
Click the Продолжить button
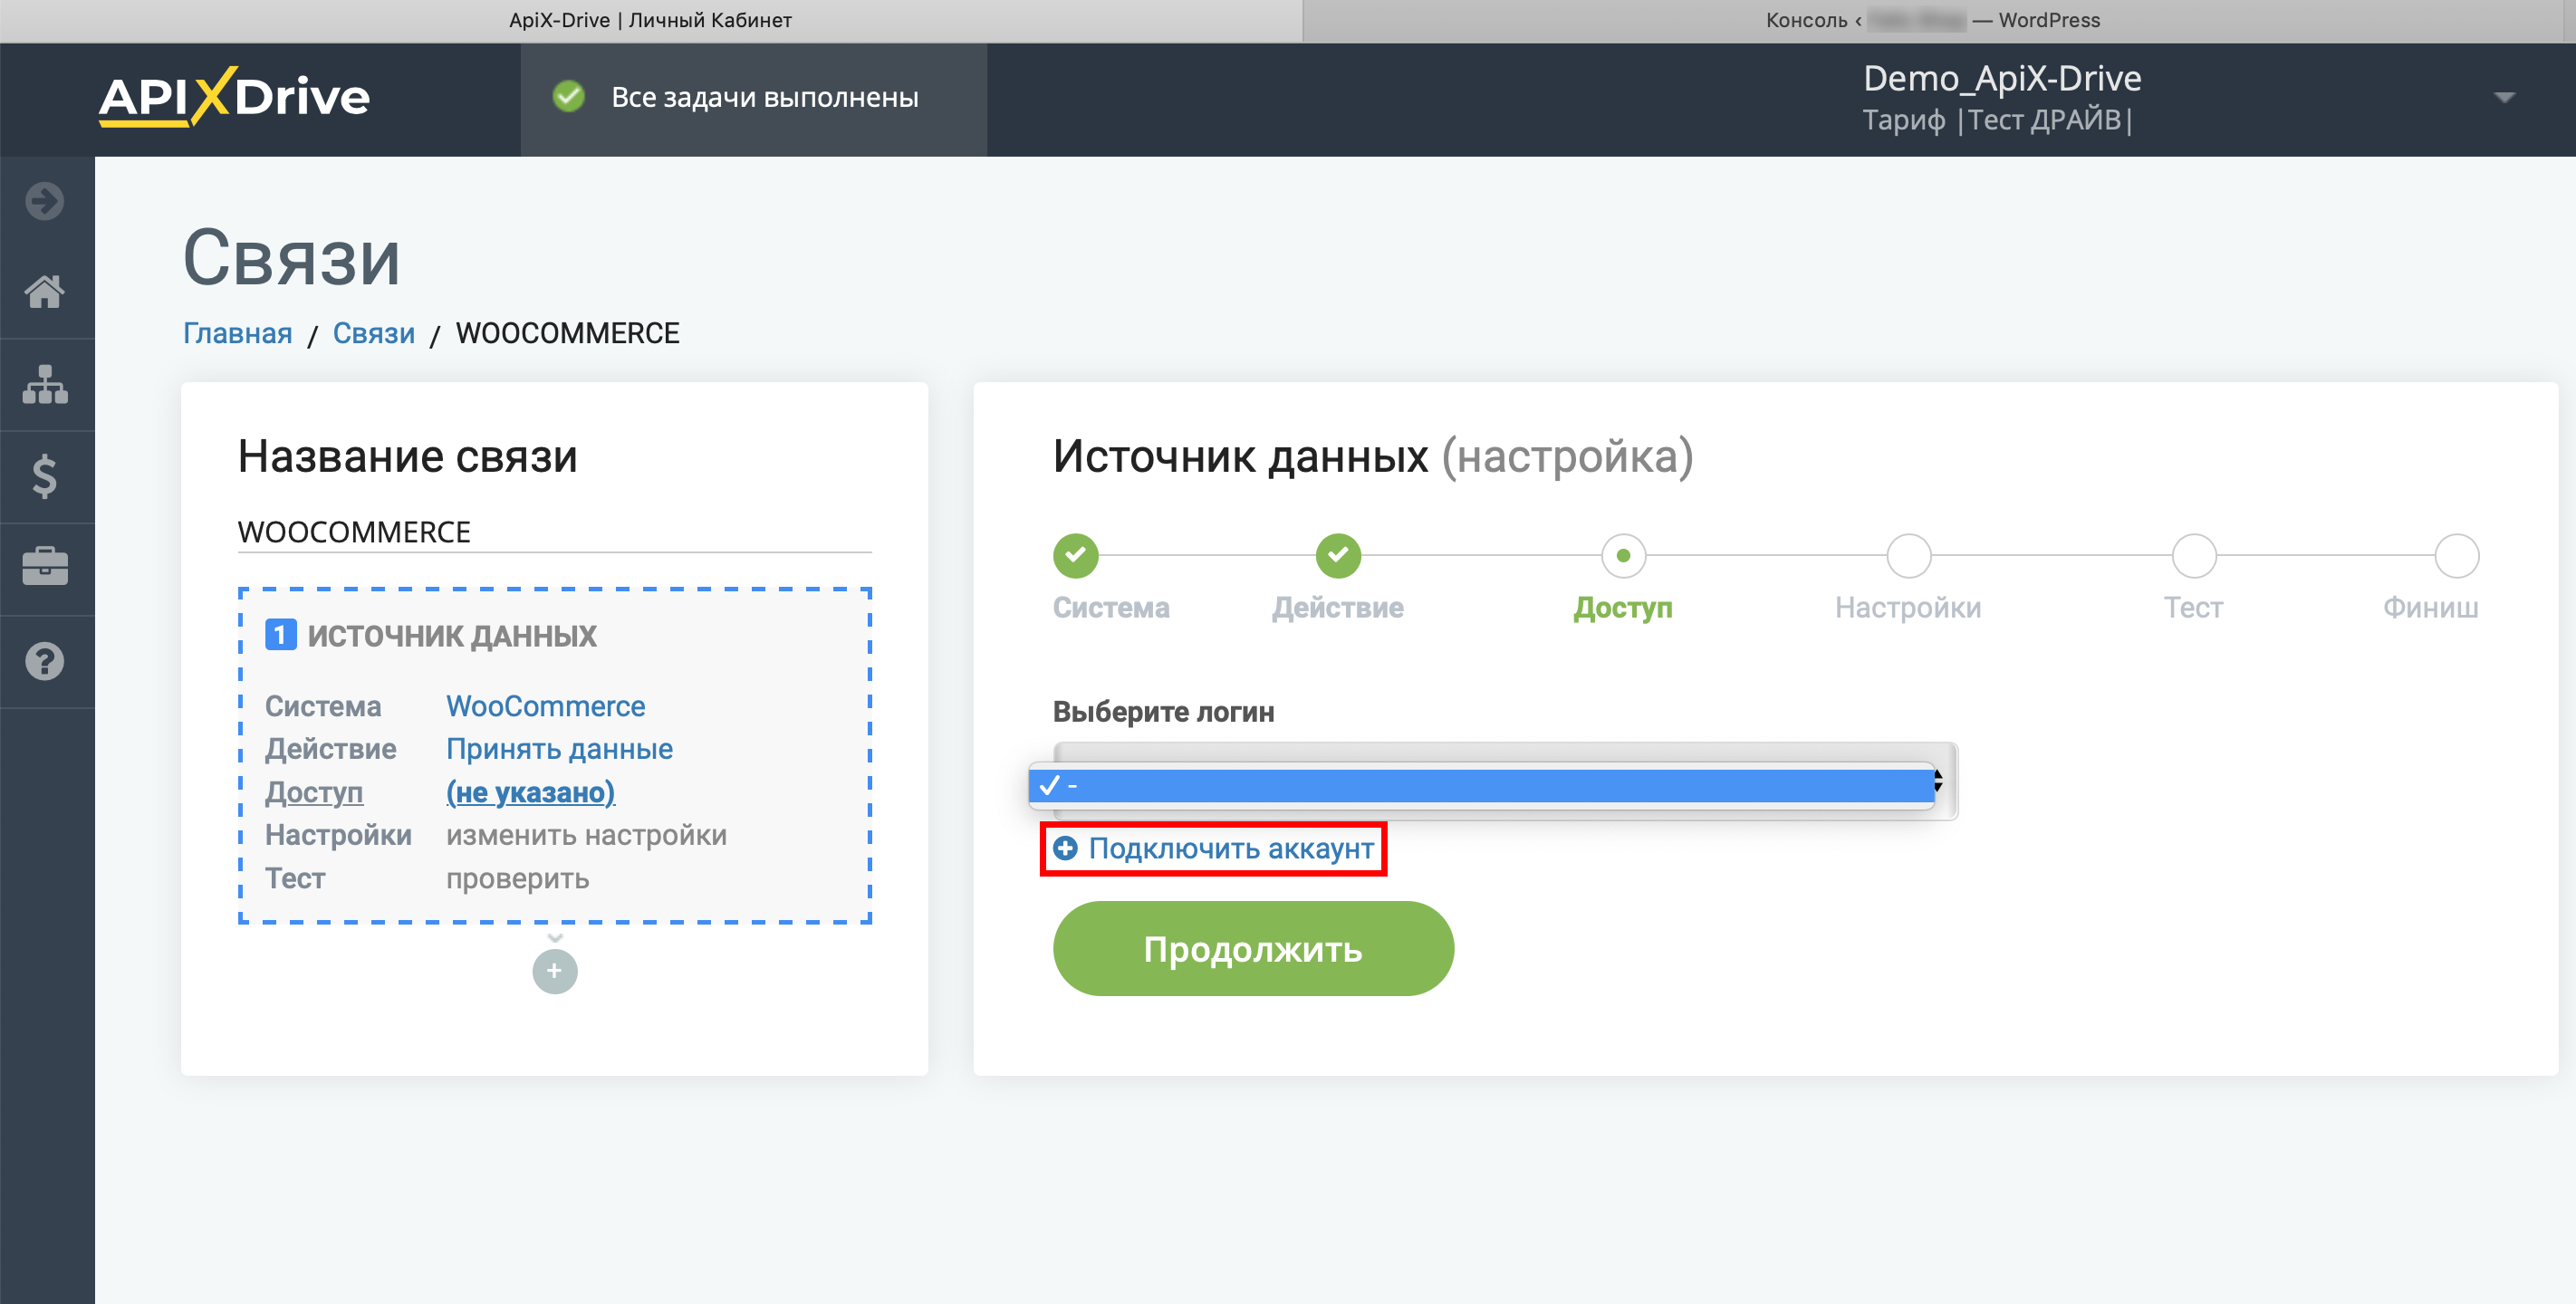click(x=1253, y=948)
